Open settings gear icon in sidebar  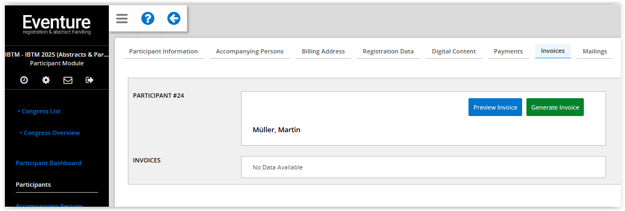coord(46,80)
